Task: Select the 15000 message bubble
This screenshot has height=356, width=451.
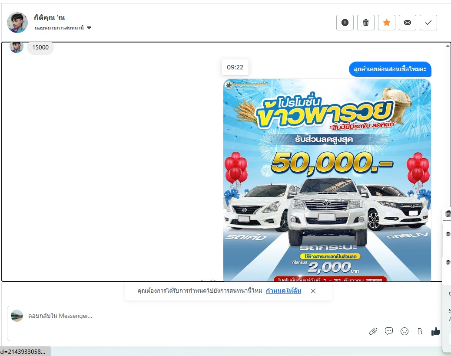Action: (x=40, y=48)
